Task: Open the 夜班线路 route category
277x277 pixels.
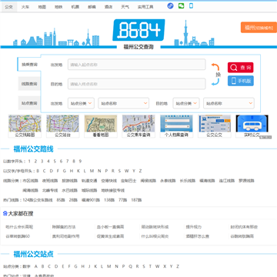Action: [x=50, y=181]
